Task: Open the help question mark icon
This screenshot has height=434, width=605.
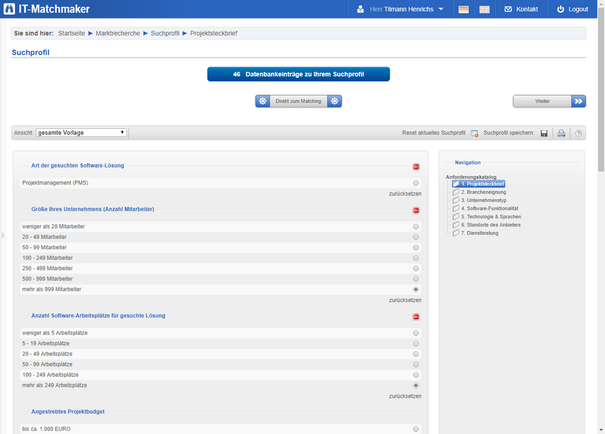Action: [578, 133]
